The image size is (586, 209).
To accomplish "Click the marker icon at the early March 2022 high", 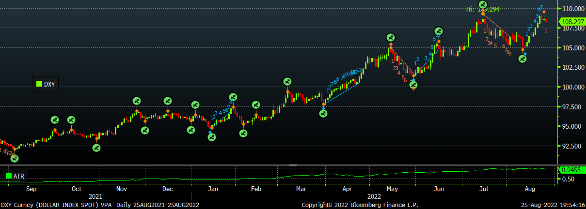I will [287, 81].
